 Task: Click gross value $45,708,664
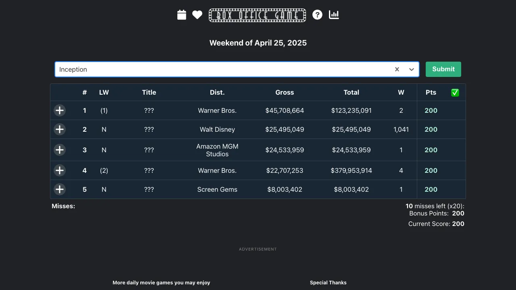point(285,110)
